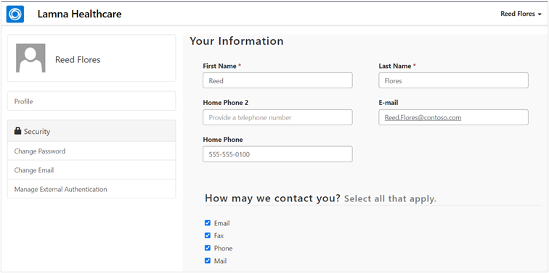549x273 pixels.
Task: Uncheck the Fax contact checkbox
Action: pyautogui.click(x=208, y=235)
